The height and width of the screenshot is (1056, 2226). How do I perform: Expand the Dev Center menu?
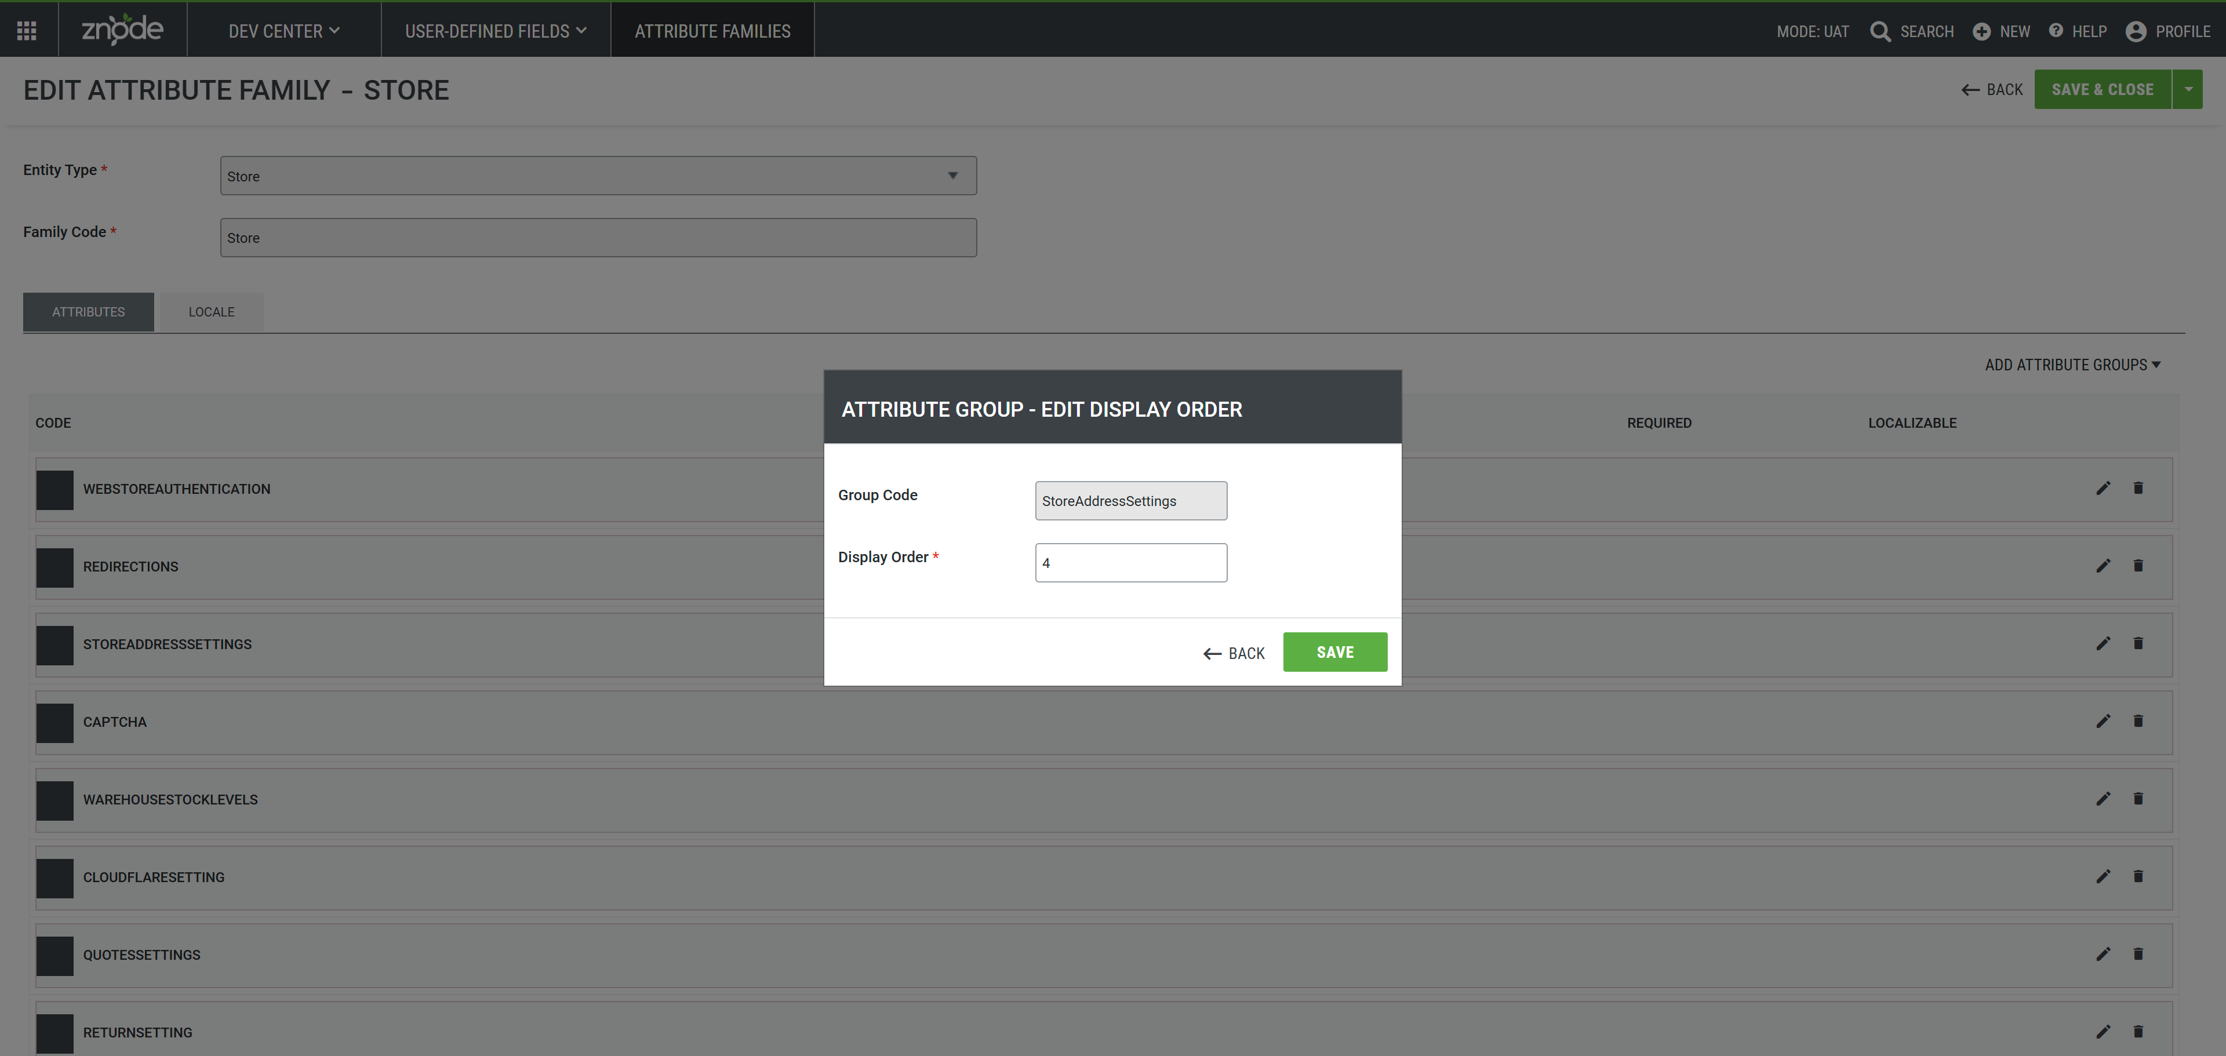[x=283, y=31]
